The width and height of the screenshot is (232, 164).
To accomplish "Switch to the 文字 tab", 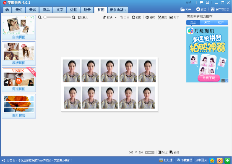I will tap(60, 10).
